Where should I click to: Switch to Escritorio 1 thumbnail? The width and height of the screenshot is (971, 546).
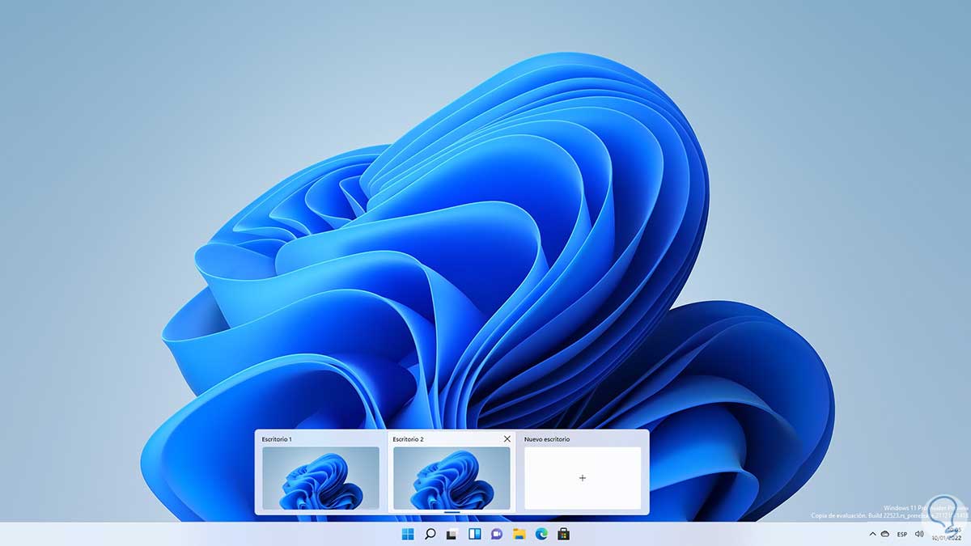coord(320,478)
